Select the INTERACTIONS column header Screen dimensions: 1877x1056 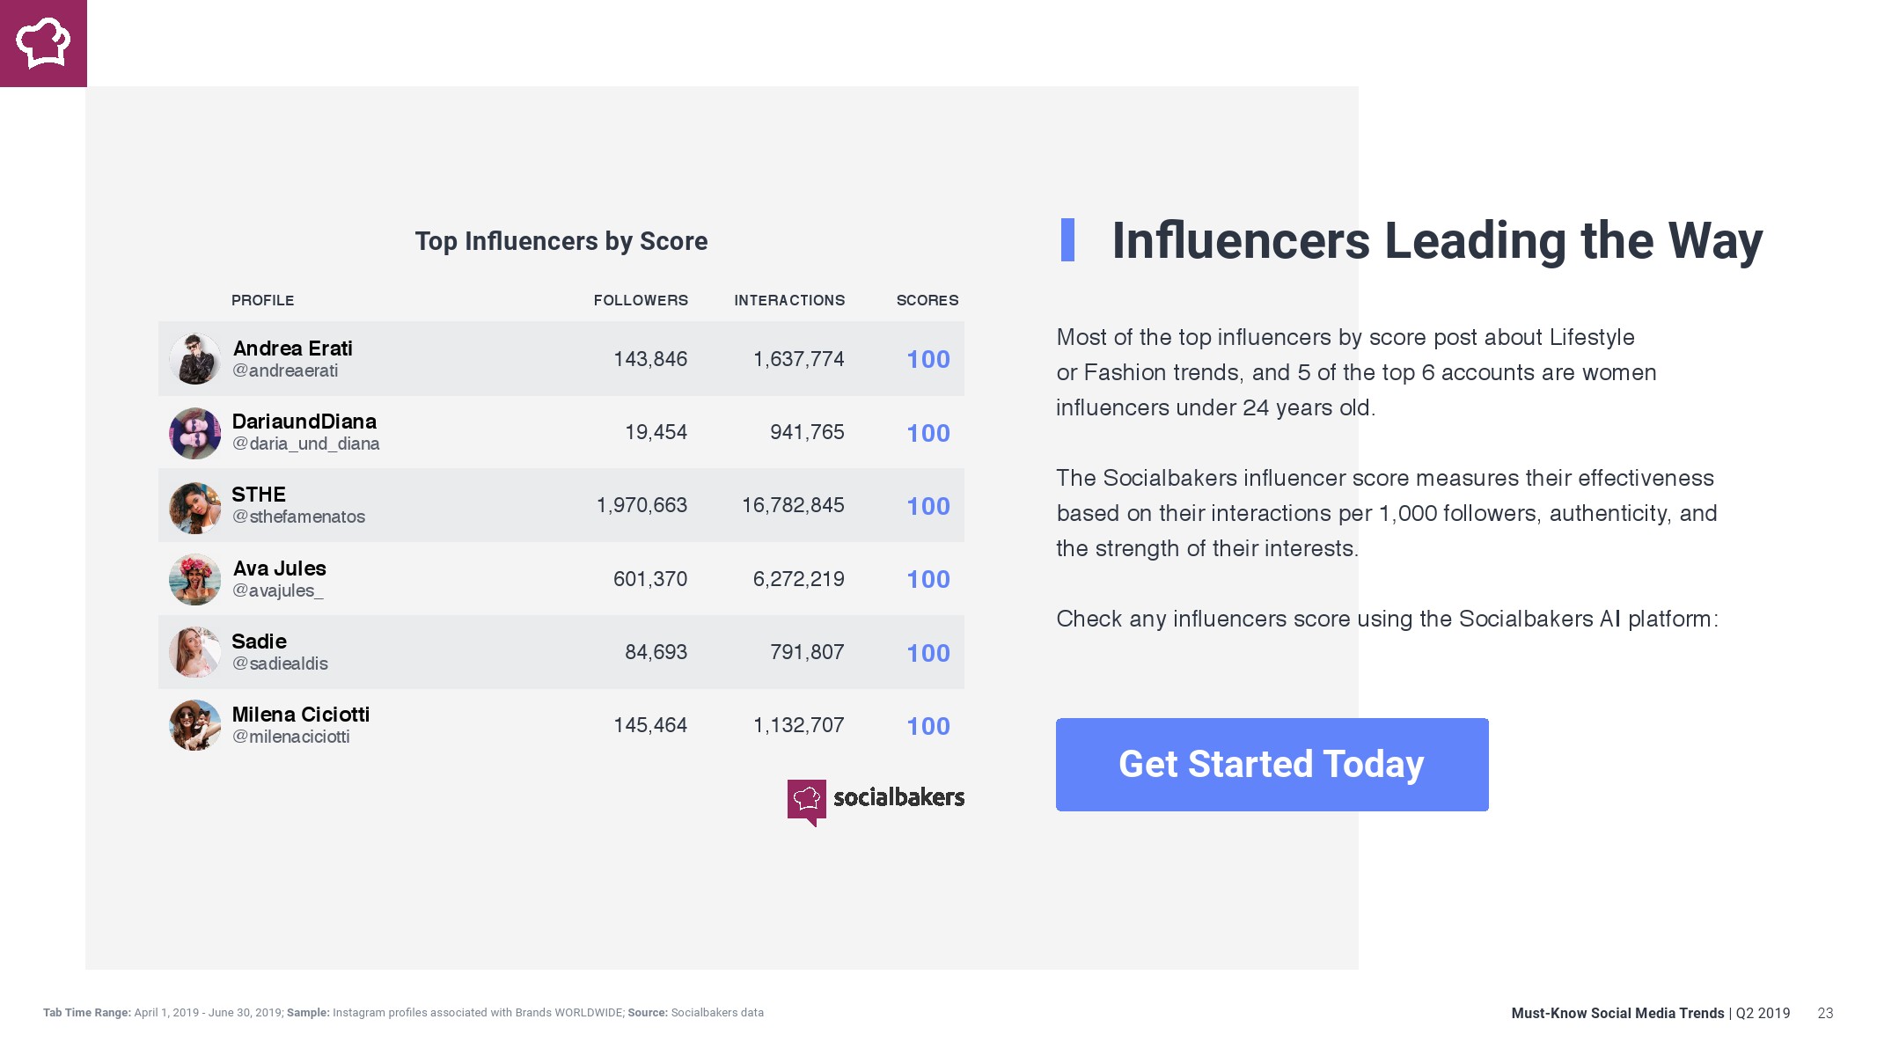[x=789, y=301]
